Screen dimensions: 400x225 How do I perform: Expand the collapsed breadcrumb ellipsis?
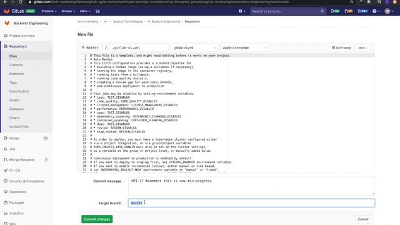(x=106, y=22)
